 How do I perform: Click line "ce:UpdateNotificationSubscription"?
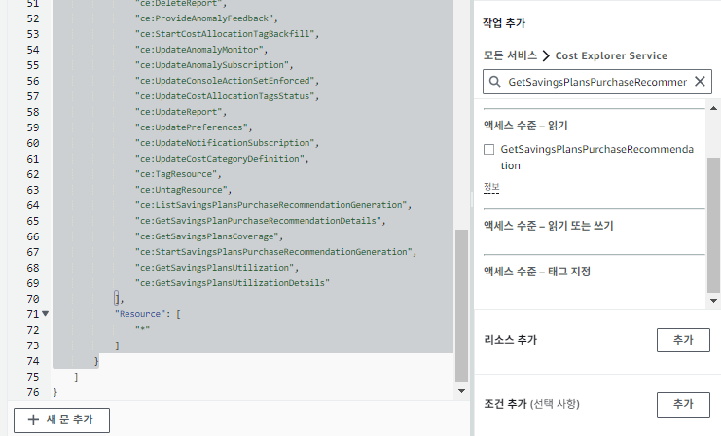[x=227, y=143]
